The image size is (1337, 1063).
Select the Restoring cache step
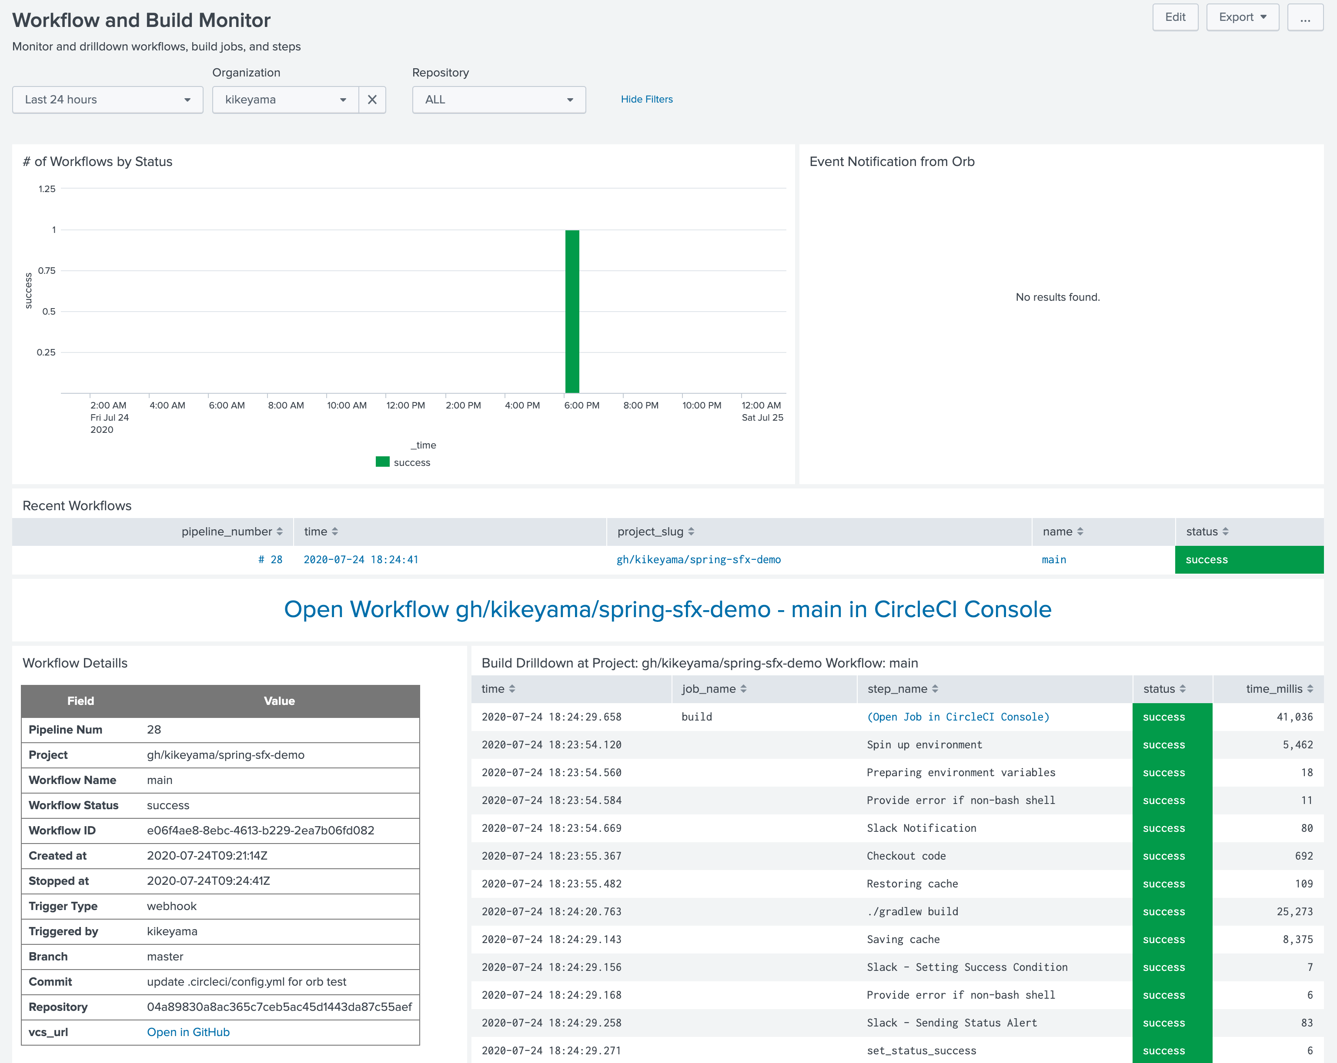coord(912,884)
